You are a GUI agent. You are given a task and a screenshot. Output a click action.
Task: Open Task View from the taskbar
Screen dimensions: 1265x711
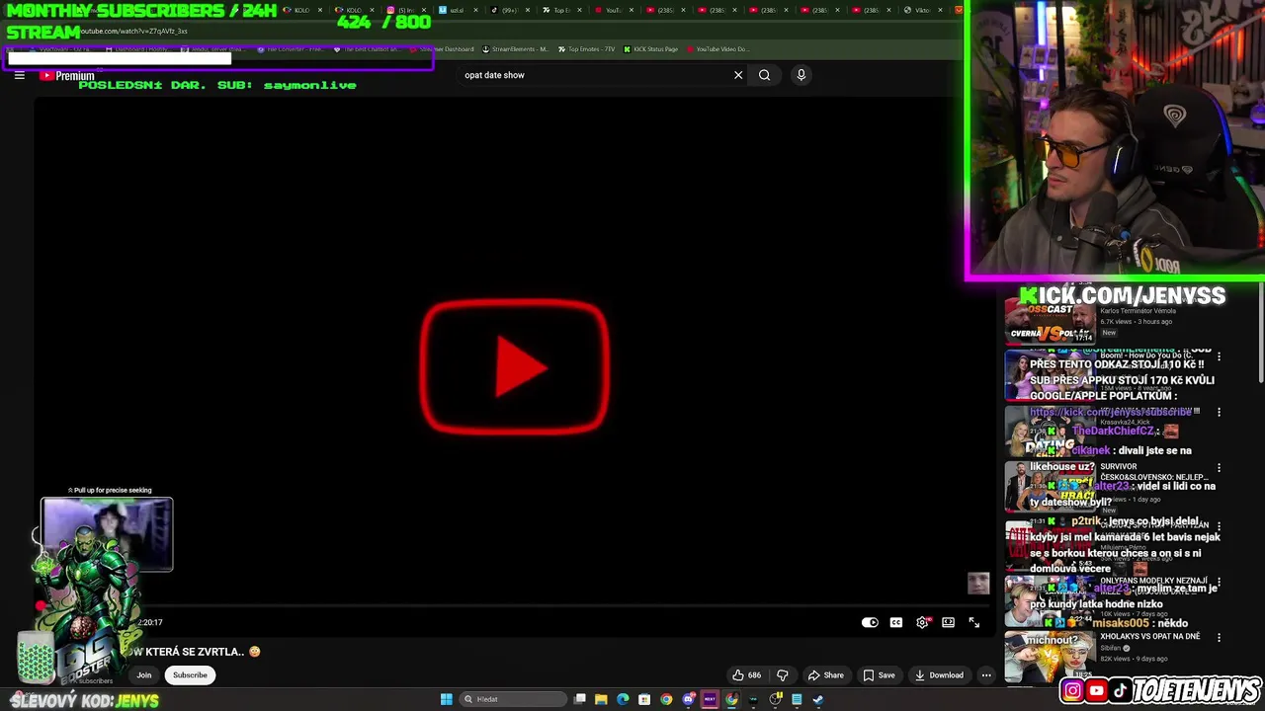[x=580, y=699]
